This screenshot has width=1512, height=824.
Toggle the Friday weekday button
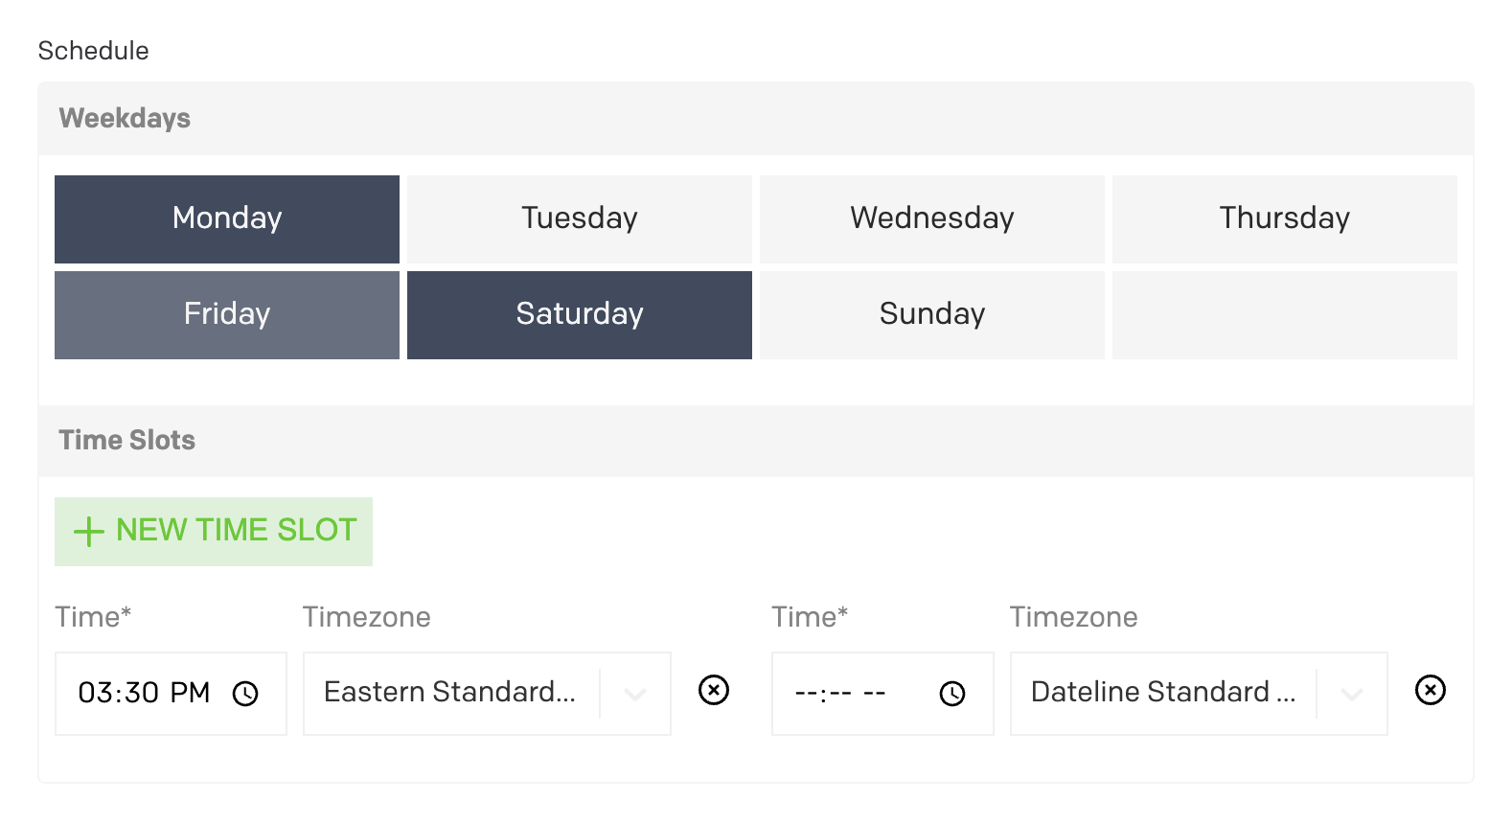[x=227, y=314]
